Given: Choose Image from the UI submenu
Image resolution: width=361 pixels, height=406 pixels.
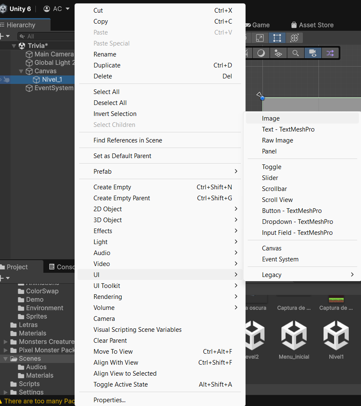Looking at the screenshot, I should click(x=302, y=118).
